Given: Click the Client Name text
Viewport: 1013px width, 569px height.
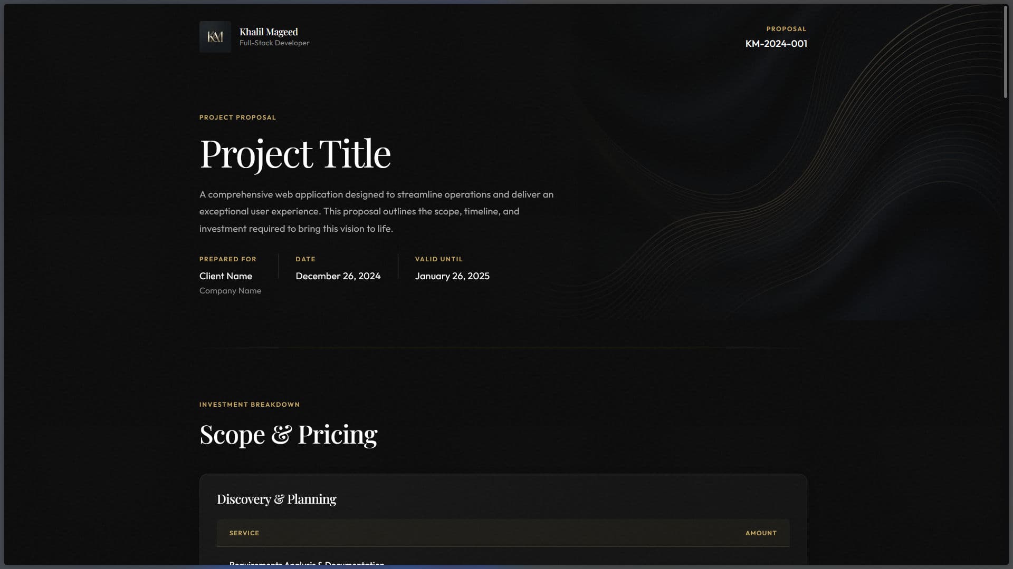Looking at the screenshot, I should point(225,276).
